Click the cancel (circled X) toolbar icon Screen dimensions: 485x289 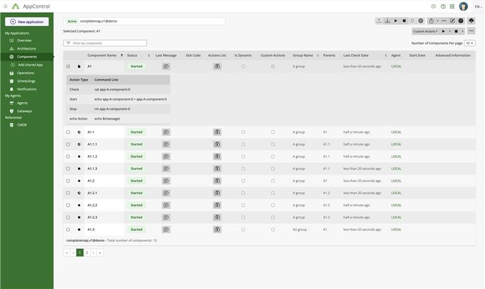point(421,21)
